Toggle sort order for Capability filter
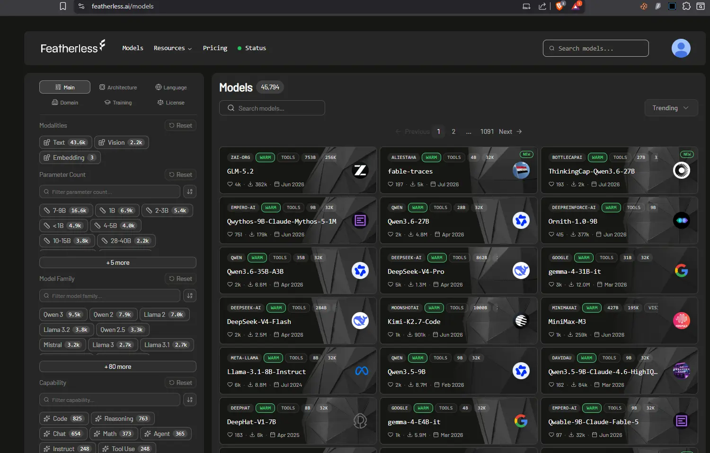Image resolution: width=710 pixels, height=453 pixels. pyautogui.click(x=190, y=400)
